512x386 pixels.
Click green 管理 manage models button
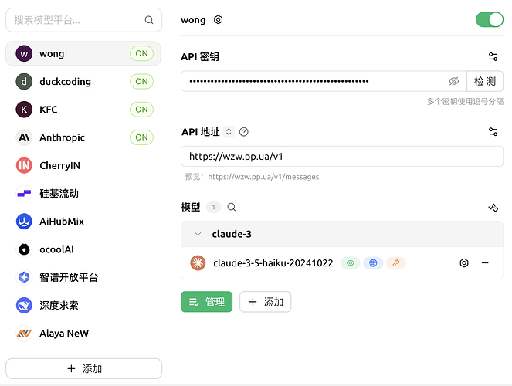207,302
